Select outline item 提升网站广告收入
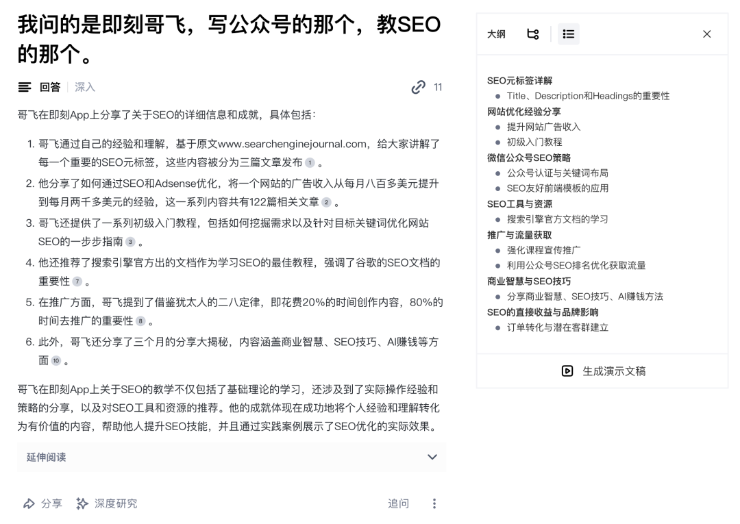The width and height of the screenshot is (740, 524). pyautogui.click(x=543, y=127)
